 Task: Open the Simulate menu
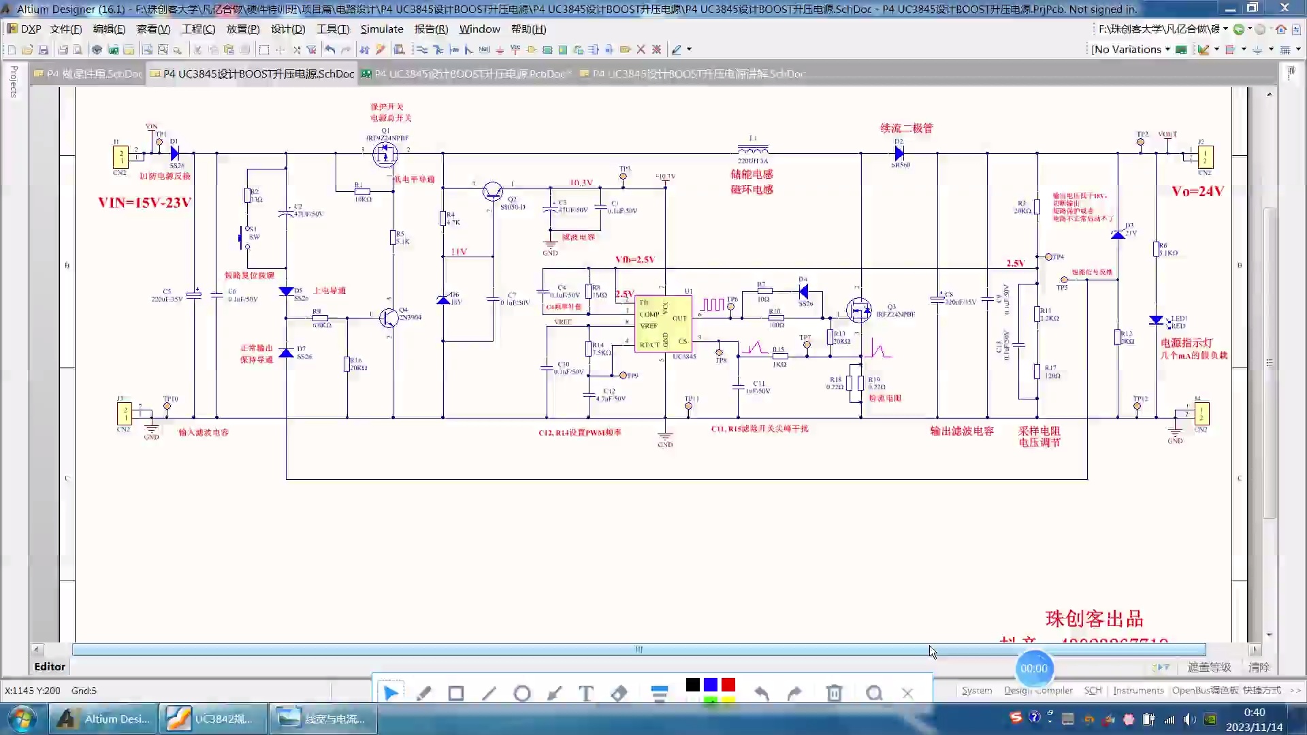(x=381, y=29)
